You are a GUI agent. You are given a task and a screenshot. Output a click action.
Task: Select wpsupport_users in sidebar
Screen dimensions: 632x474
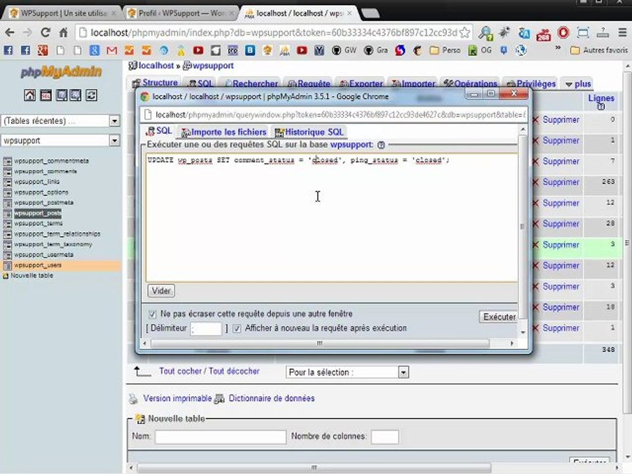(x=38, y=265)
